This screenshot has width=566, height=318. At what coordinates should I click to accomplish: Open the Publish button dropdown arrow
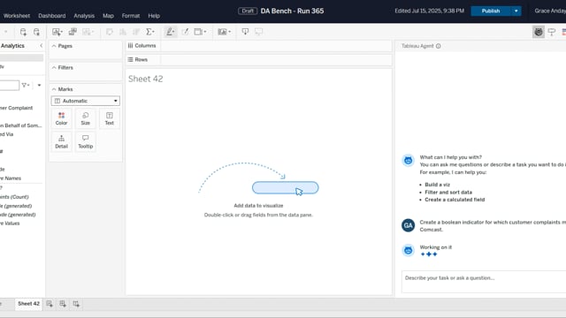tap(516, 11)
